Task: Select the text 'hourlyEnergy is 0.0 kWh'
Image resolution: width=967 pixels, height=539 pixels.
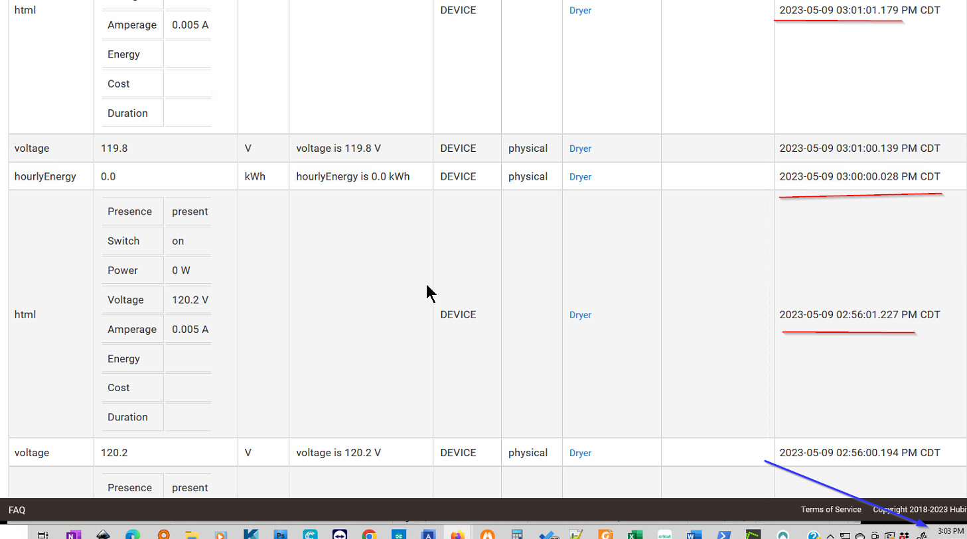Action: tap(353, 176)
